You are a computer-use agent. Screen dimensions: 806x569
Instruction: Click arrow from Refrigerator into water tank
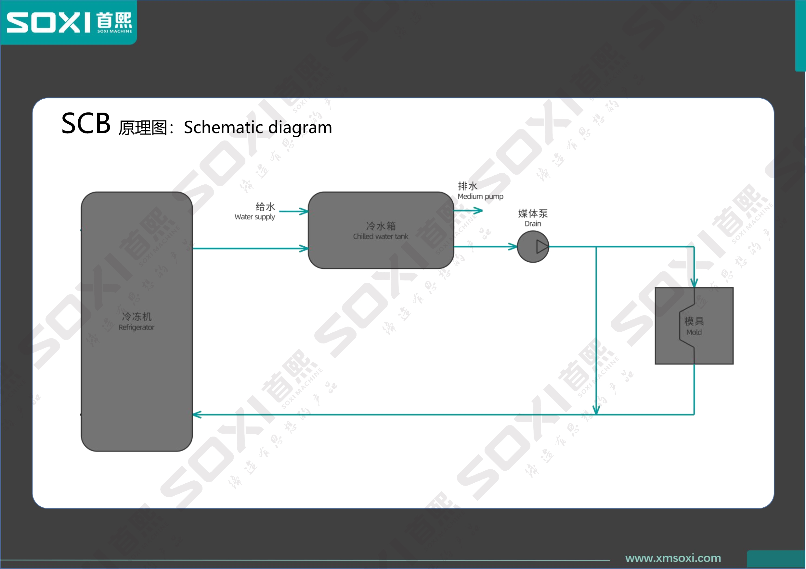251,249
